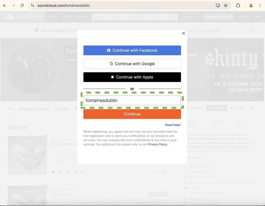This screenshot has width=265, height=206.
Task: Click the install app icon in address bar
Action: (218, 5)
